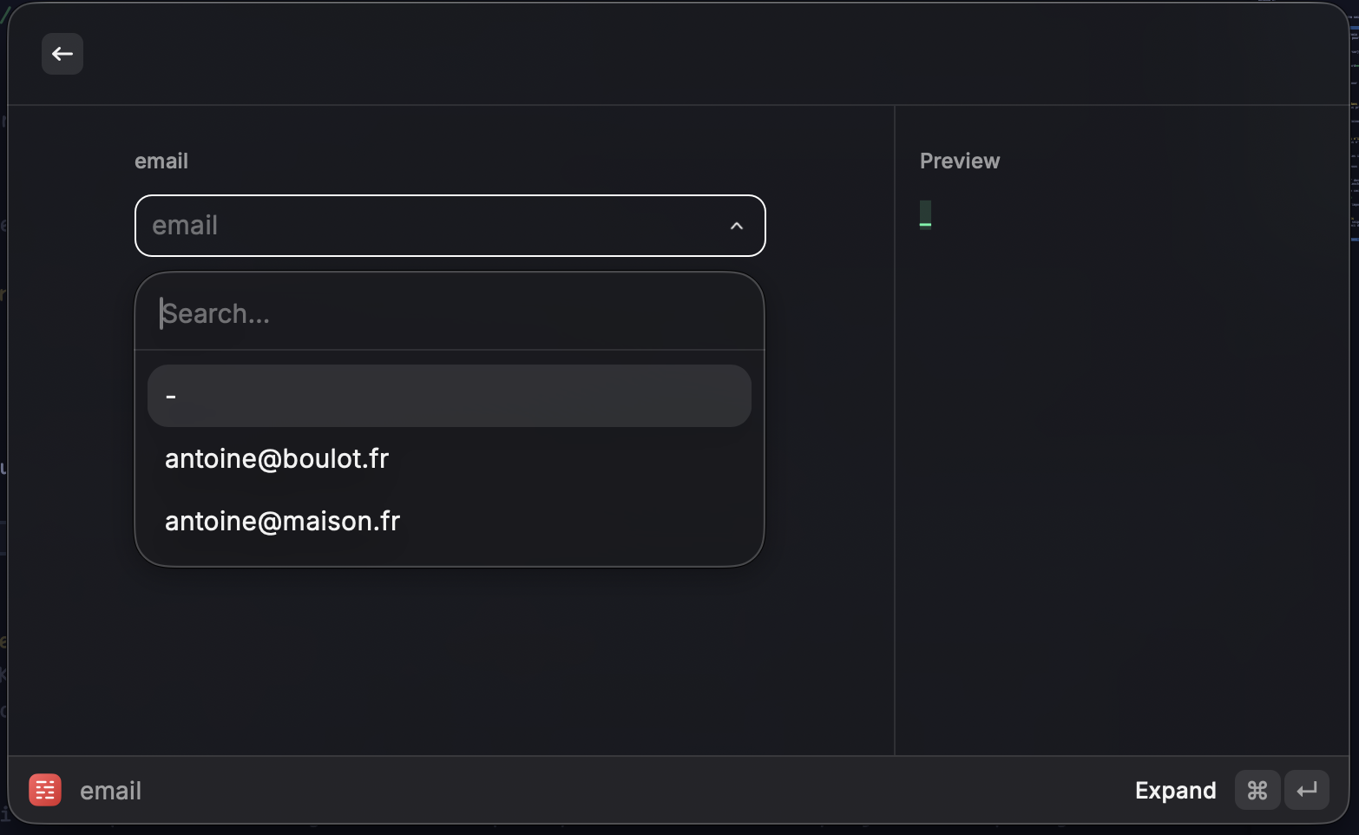The image size is (1359, 835).
Task: Click the Preview heading
Action: click(x=959, y=161)
